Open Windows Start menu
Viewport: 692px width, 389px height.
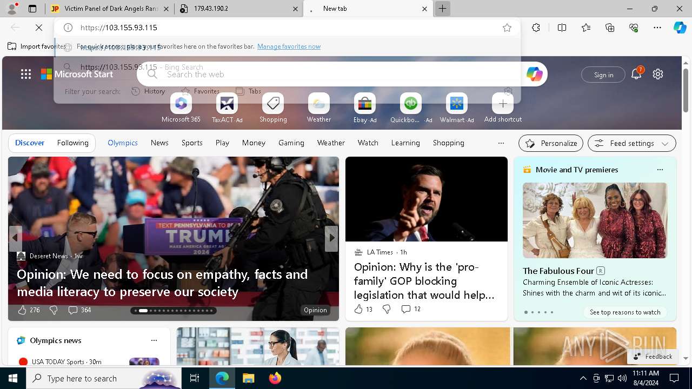point(13,378)
